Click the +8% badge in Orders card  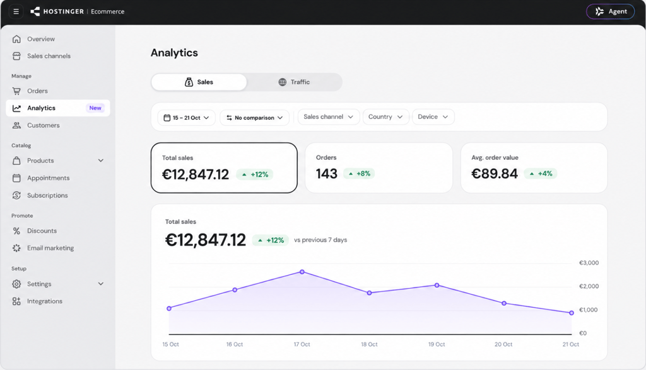click(x=359, y=174)
